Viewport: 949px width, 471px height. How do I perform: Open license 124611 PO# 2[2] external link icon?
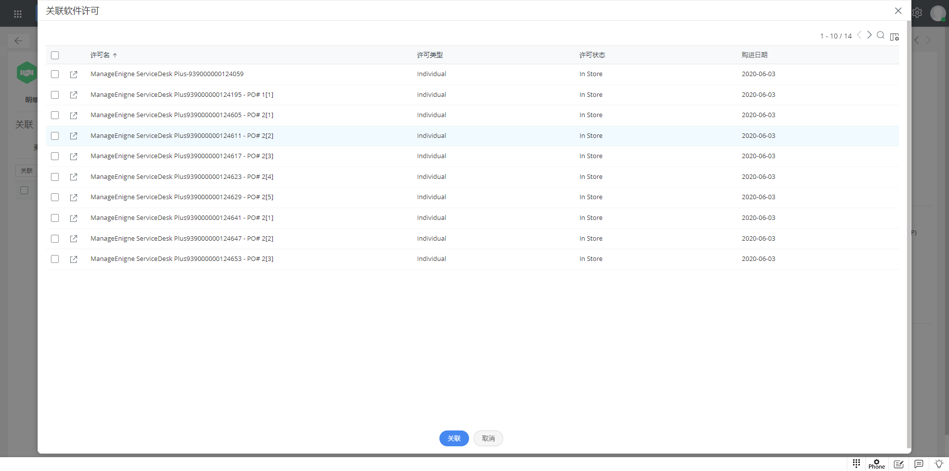pyautogui.click(x=74, y=136)
